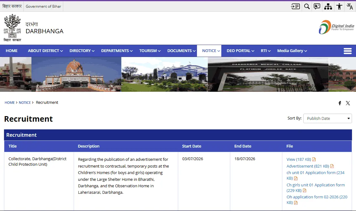This screenshot has height=211, width=356.
Task: Open the social media links icon
Action: [x=317, y=6]
